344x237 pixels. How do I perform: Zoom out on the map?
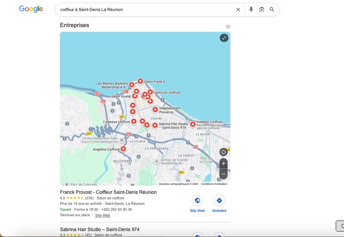pyautogui.click(x=223, y=174)
